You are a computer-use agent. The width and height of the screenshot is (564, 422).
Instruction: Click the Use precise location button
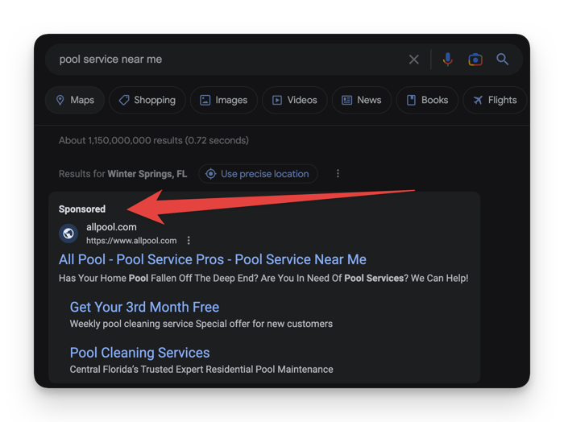(x=258, y=174)
